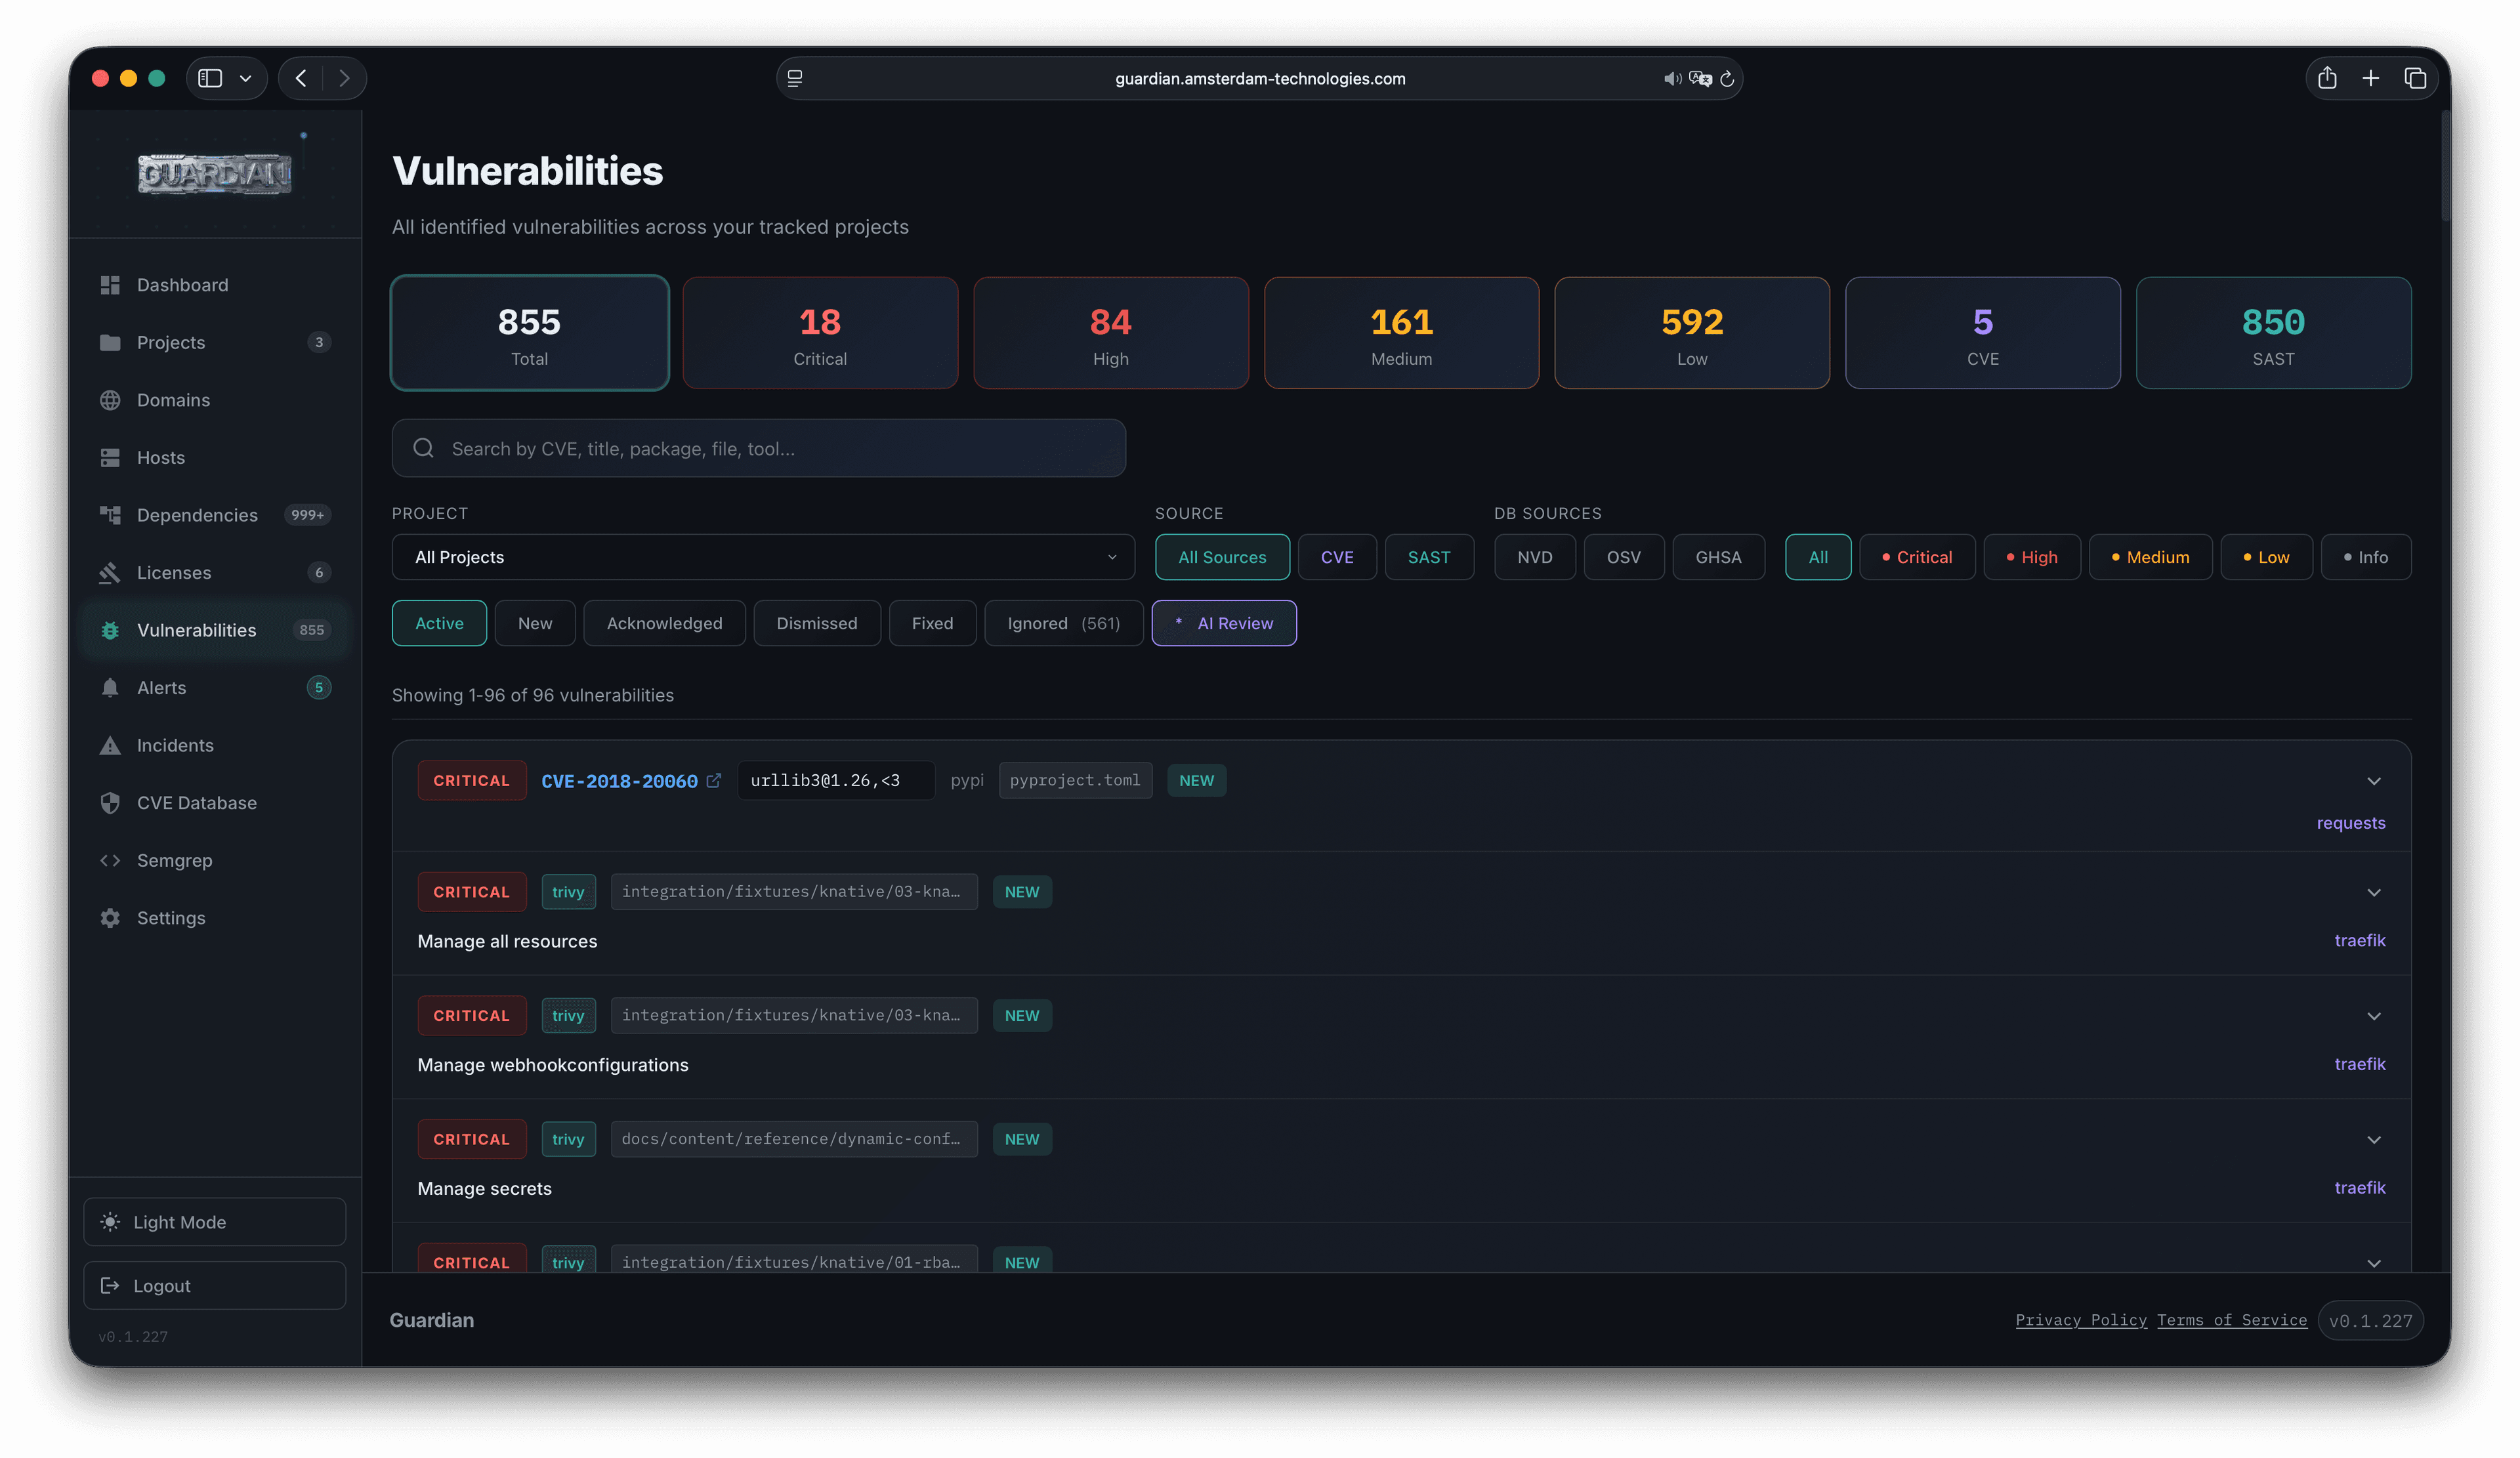2520x1458 pixels.
Task: Focus the vulnerability search field
Action: coord(759,448)
